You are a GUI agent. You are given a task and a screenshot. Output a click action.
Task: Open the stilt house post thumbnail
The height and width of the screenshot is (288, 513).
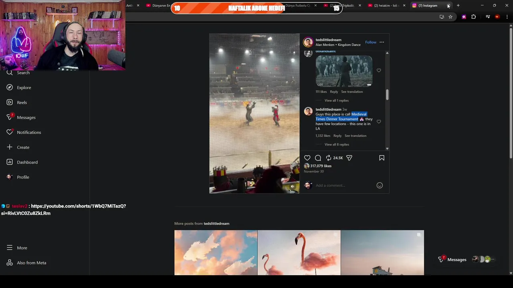(382, 253)
